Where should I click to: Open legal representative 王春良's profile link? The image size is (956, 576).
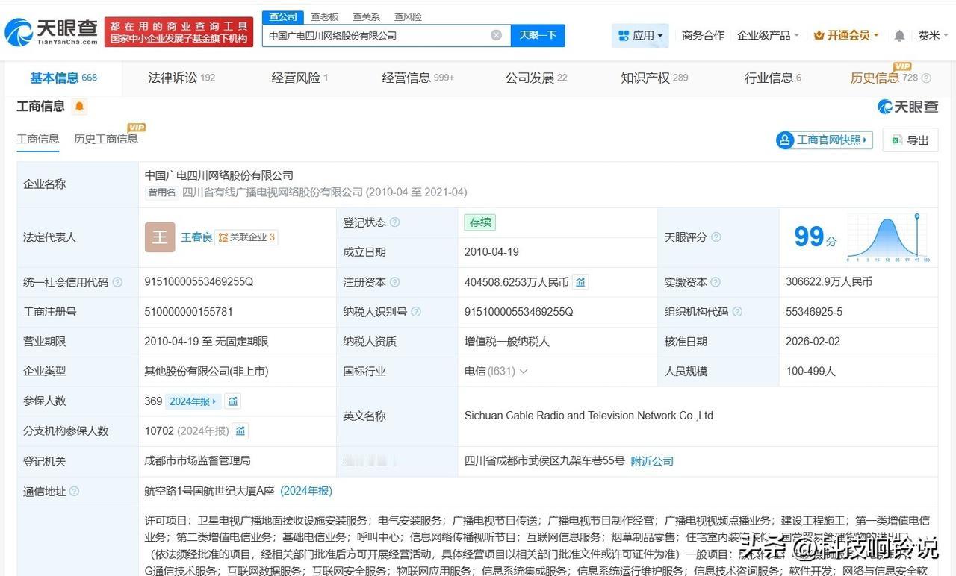coord(196,237)
